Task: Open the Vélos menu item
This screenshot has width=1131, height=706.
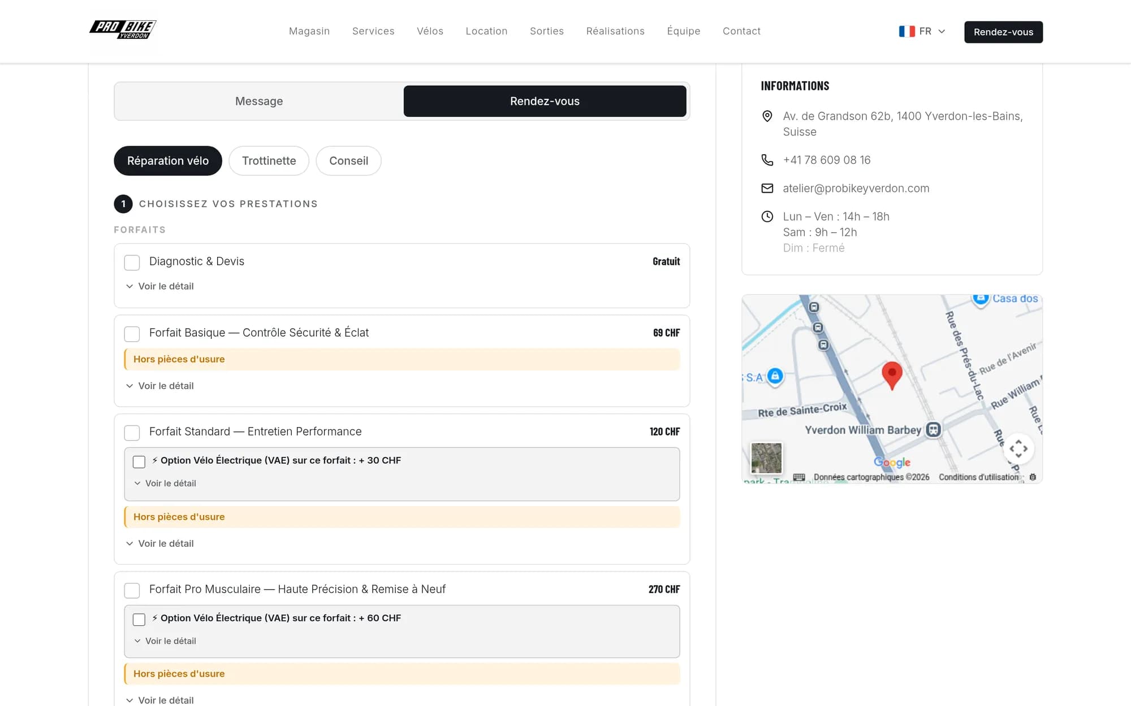Action: [430, 31]
